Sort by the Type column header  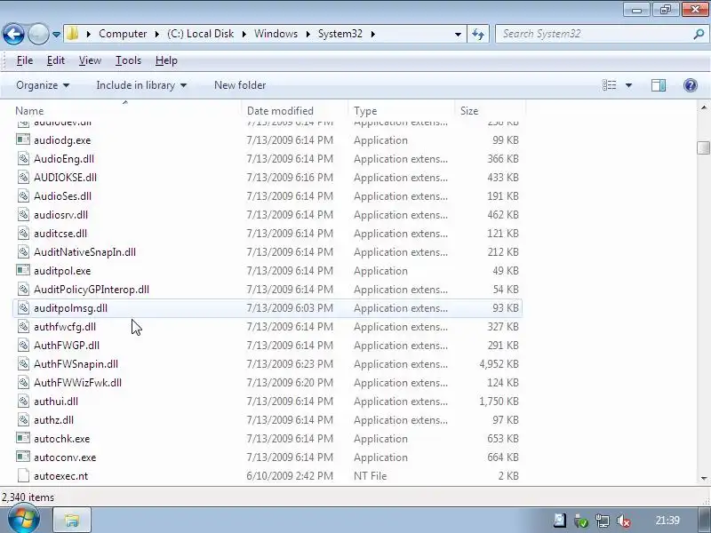click(402, 110)
